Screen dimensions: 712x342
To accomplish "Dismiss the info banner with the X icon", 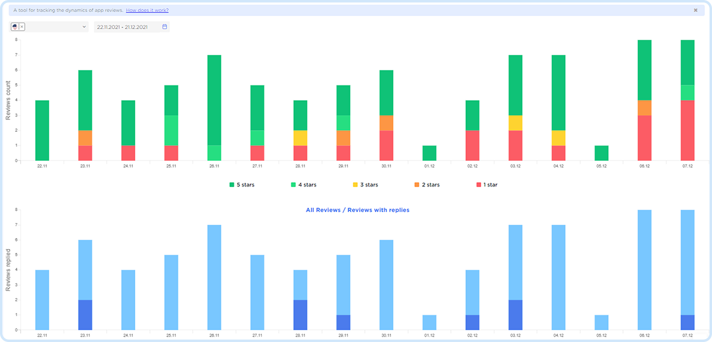I will pos(695,10).
